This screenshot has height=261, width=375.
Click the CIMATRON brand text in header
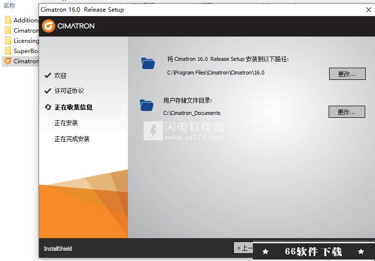76,26
